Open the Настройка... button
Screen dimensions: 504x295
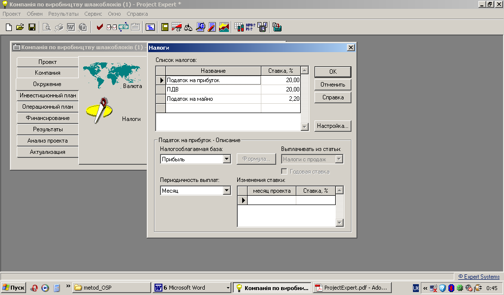pyautogui.click(x=333, y=126)
